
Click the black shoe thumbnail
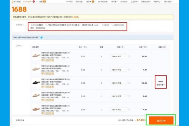(36, 83)
